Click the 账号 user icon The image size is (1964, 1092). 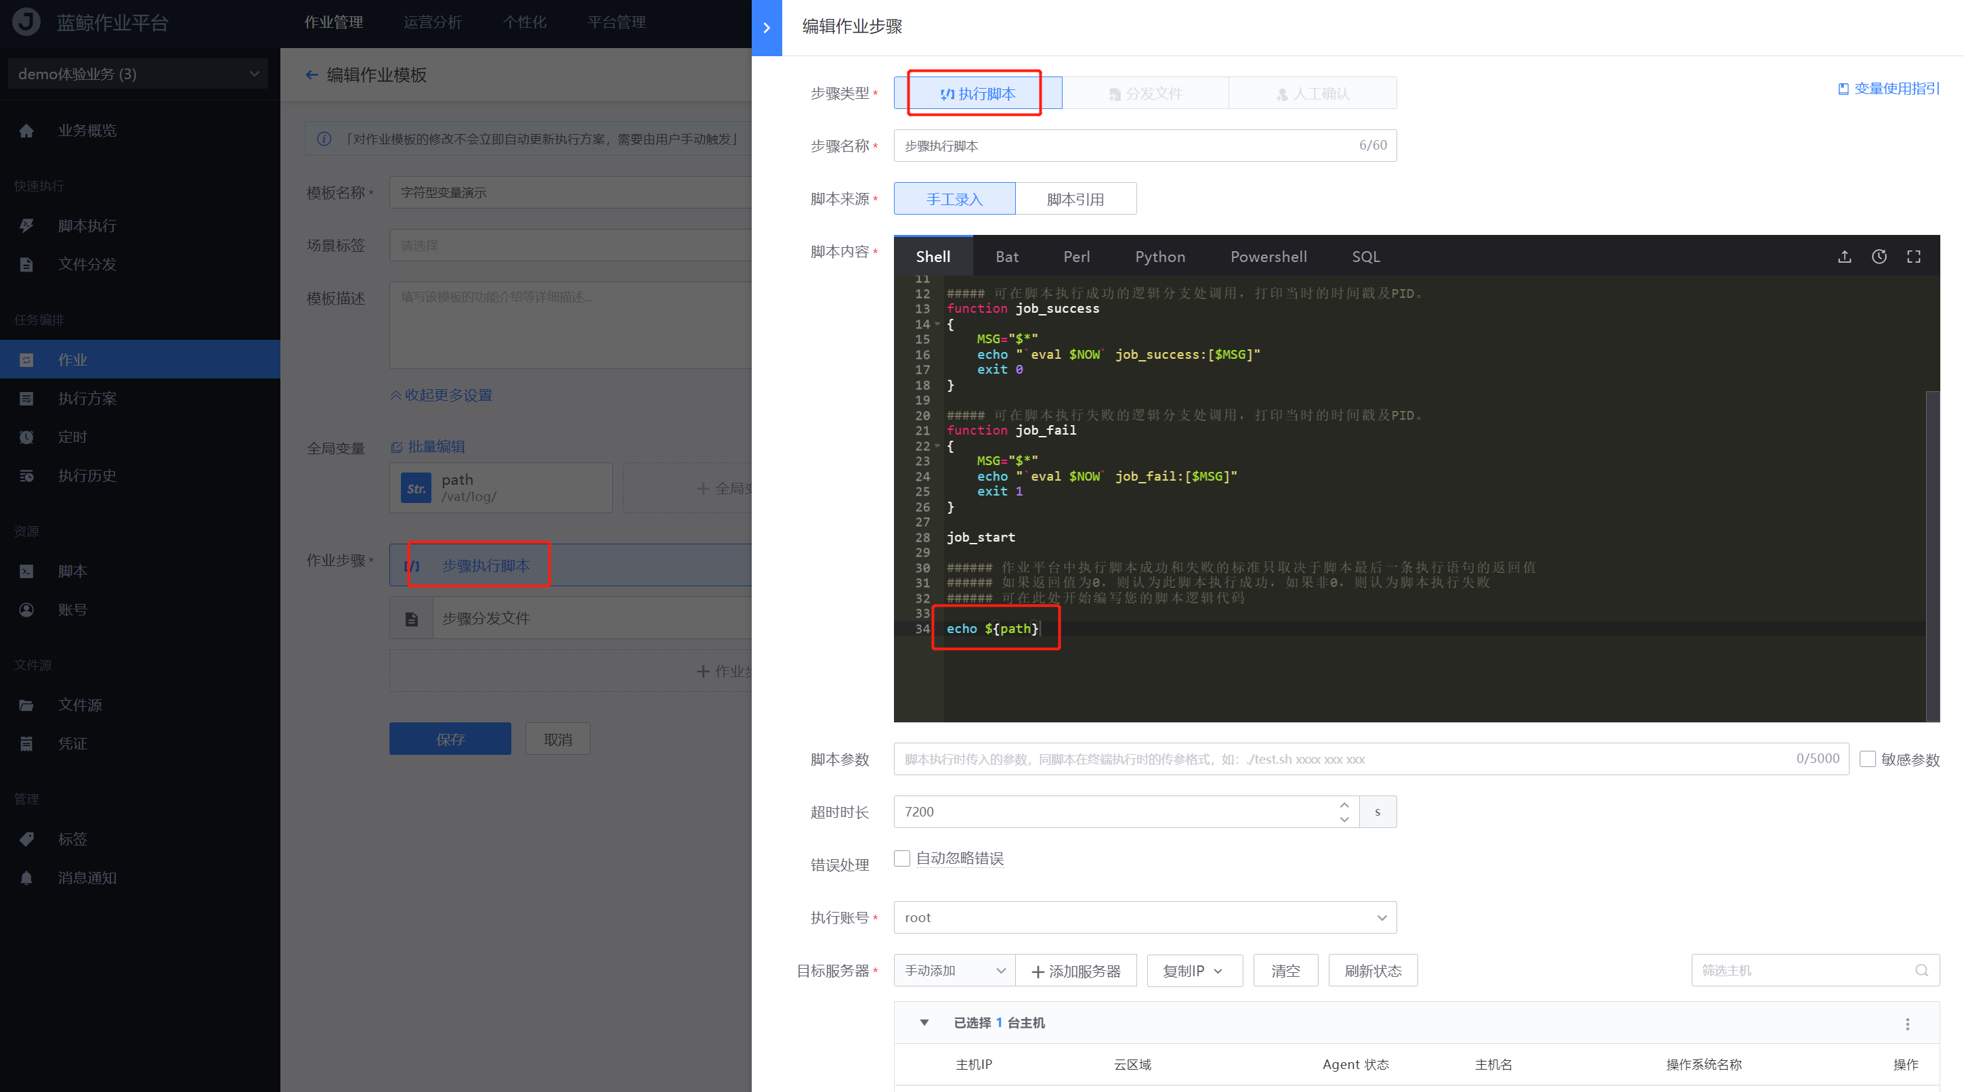pos(26,609)
